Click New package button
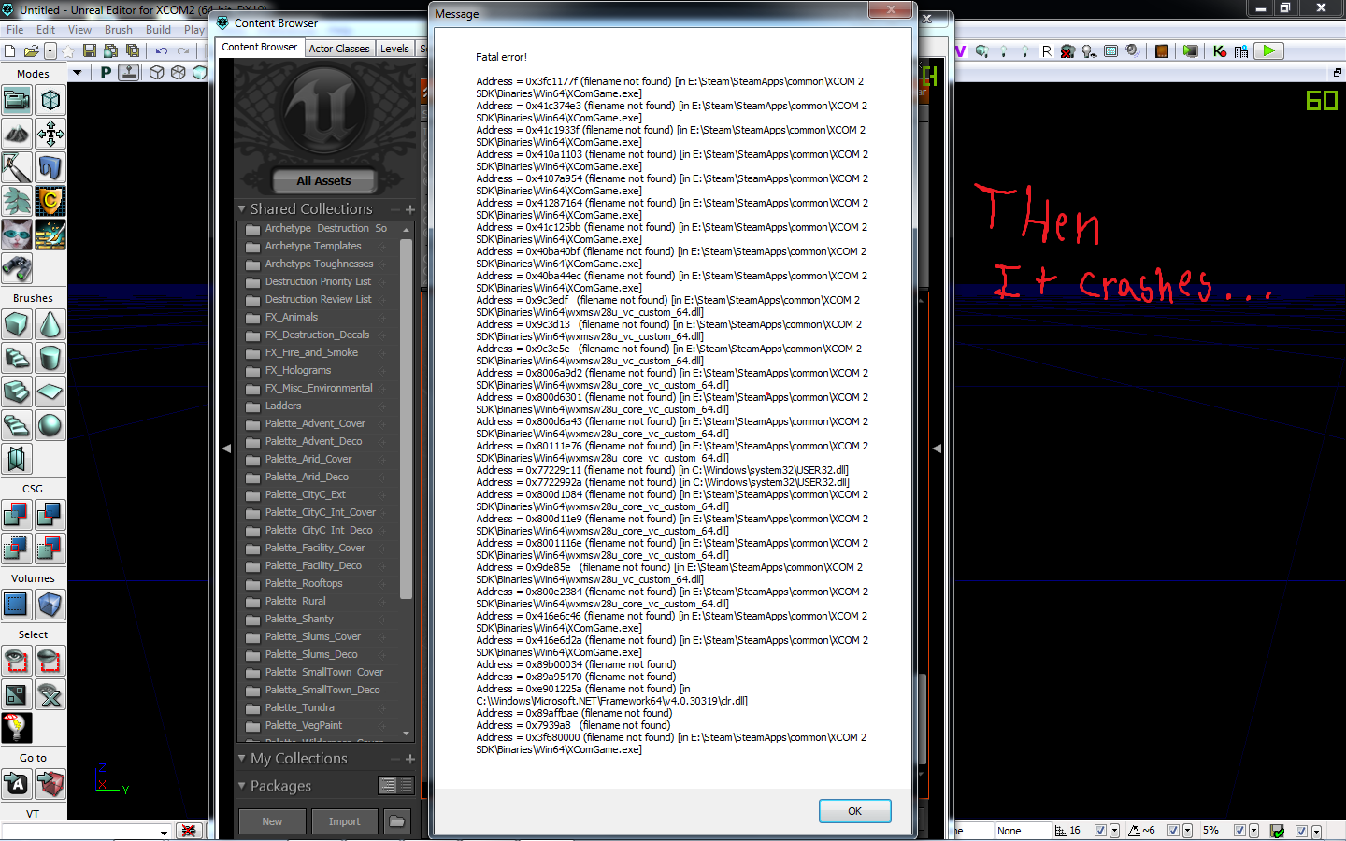 pos(272,821)
